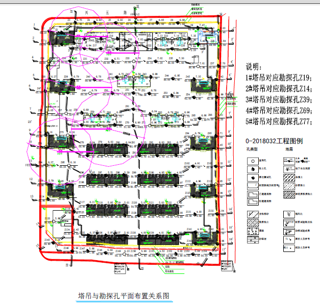Click the '4#塔吊对应勘探孔Z69' line
Image resolution: width=320 pixels, height=303 pixels.
tap(279, 111)
